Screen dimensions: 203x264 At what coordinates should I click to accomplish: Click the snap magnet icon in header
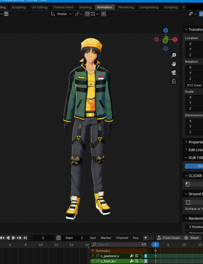(x=87, y=14)
